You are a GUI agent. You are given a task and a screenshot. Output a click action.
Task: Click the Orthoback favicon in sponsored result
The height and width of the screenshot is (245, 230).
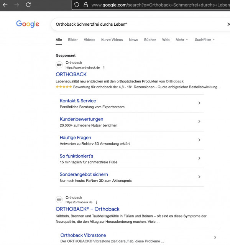[x=59, y=65]
